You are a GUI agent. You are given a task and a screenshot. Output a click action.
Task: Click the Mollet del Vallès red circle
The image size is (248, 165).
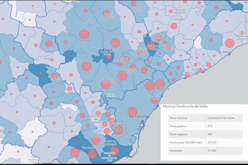point(151,45)
